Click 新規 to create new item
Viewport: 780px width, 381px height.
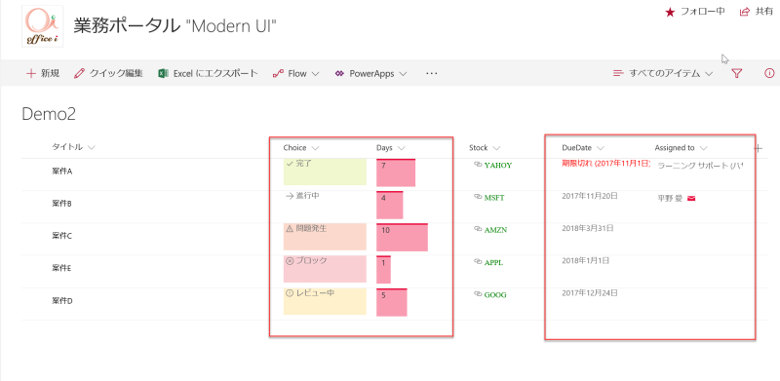[x=43, y=74]
